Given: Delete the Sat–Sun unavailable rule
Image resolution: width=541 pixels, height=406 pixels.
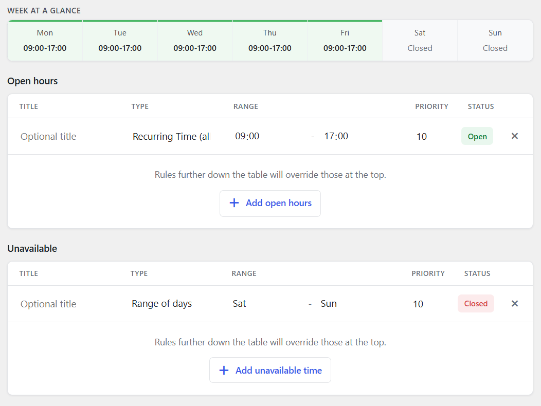Looking at the screenshot, I should pyautogui.click(x=514, y=304).
